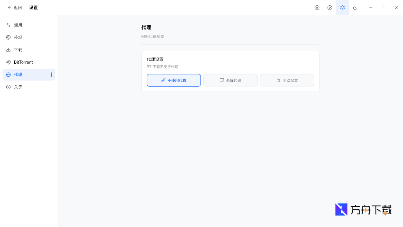Open the 通用 settings section

point(18,25)
